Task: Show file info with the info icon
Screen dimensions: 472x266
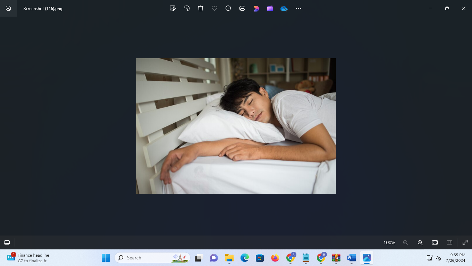Action: [228, 8]
